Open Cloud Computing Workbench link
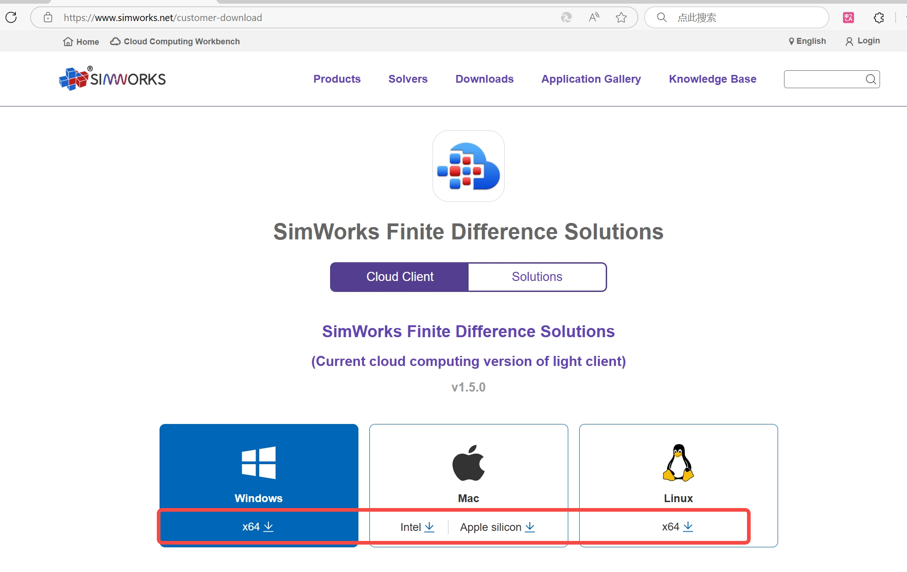The height and width of the screenshot is (572, 907). pos(175,42)
